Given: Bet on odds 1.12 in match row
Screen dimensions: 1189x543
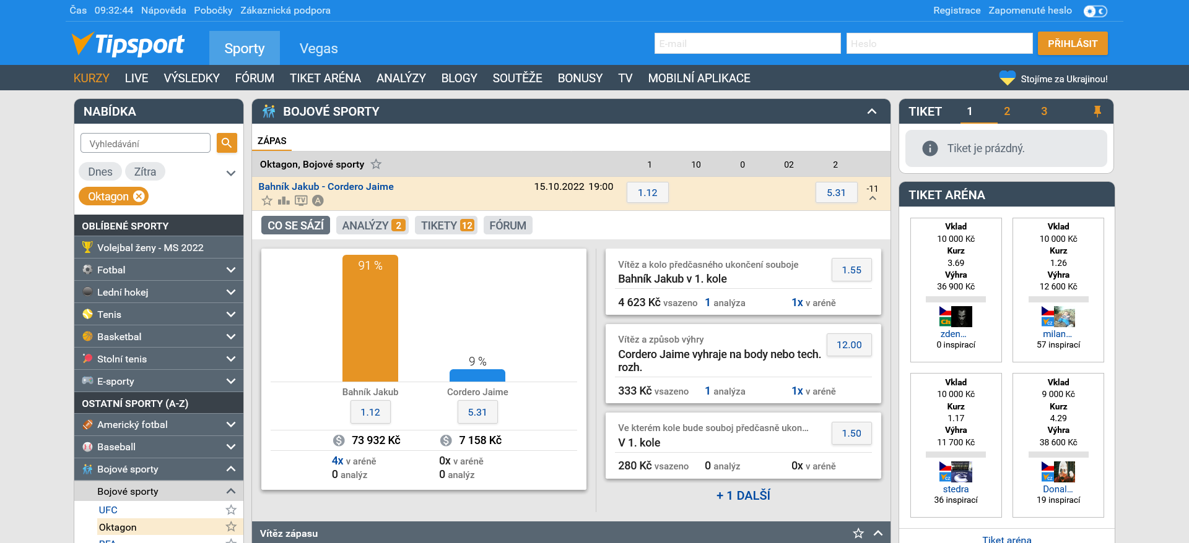Looking at the screenshot, I should point(648,192).
